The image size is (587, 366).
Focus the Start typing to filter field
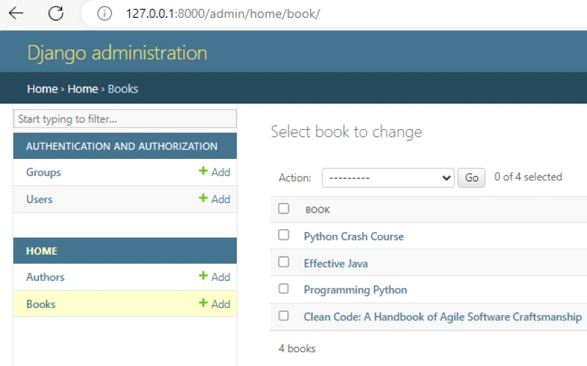[x=125, y=119]
